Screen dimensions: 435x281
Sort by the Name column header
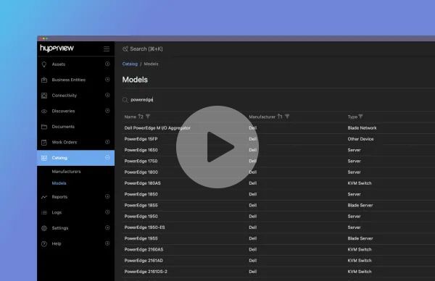130,117
